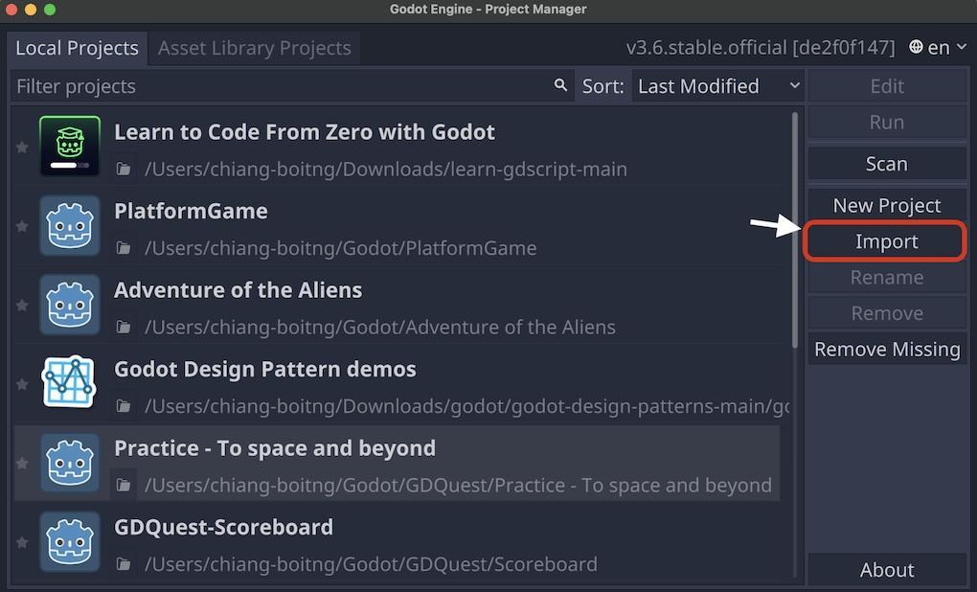
Task: Click the search magnifier icon in filter box
Action: click(560, 85)
